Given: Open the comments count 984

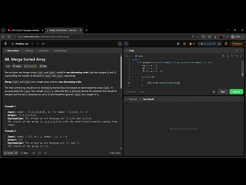Looking at the screenshot, I should [x=24, y=153].
